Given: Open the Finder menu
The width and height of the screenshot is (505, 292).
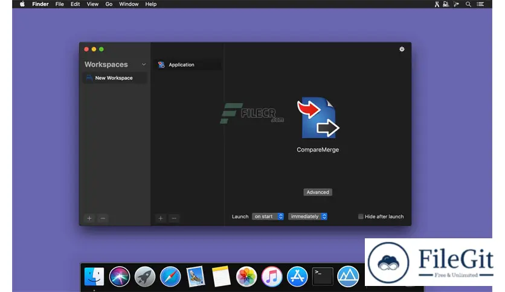Looking at the screenshot, I should coord(40,4).
